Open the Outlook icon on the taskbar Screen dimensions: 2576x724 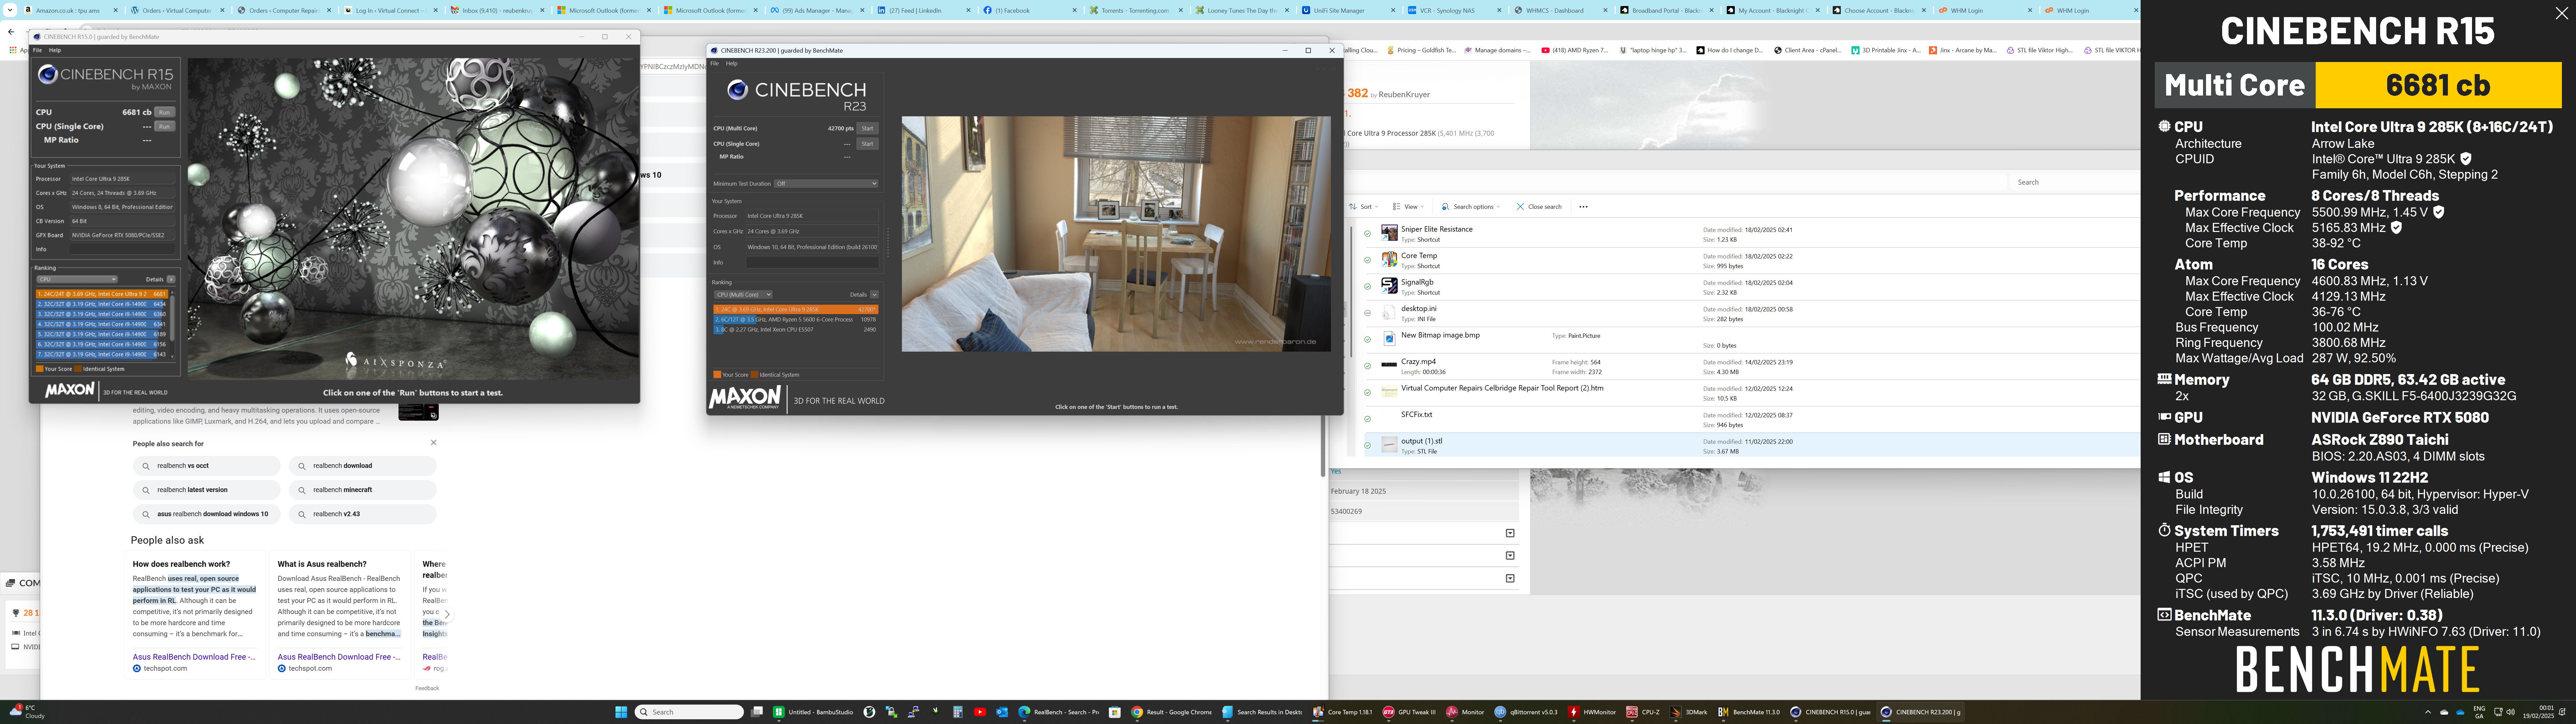(1002, 712)
